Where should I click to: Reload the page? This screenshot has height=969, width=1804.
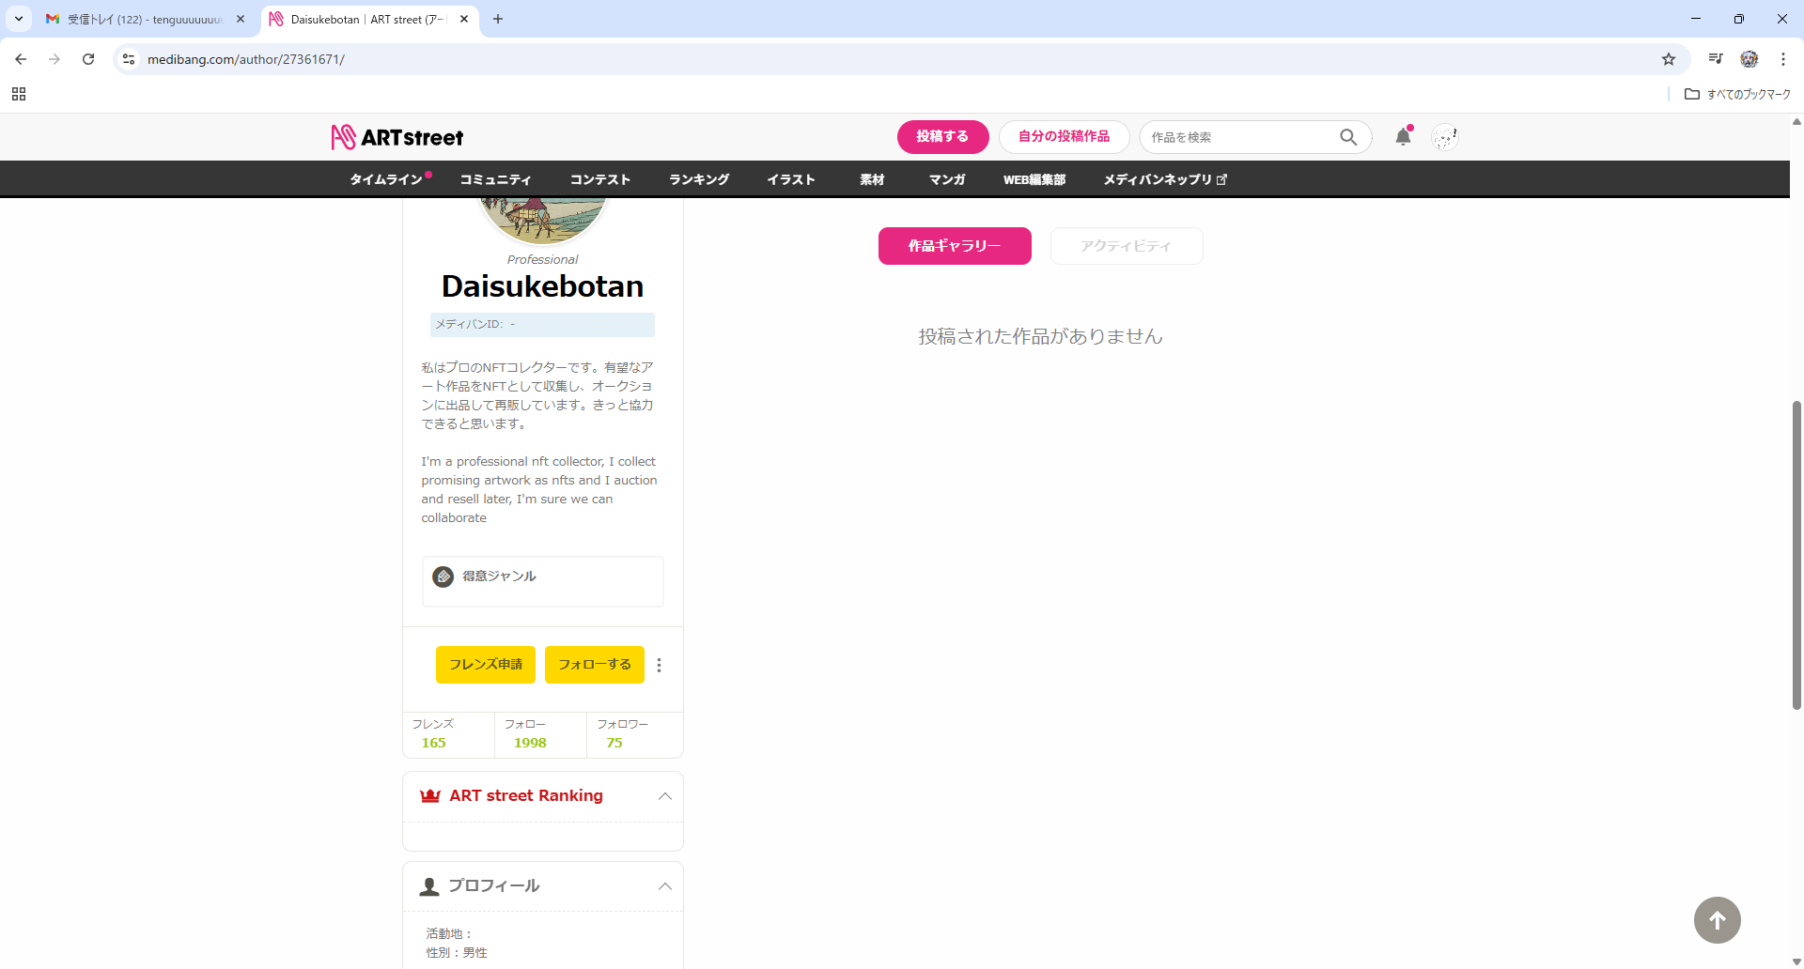pyautogui.click(x=88, y=59)
